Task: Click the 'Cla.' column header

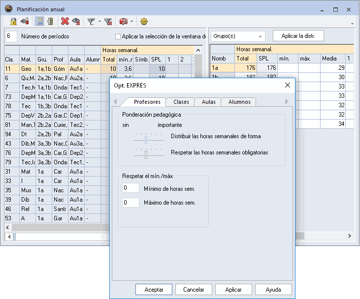Action: coord(12,60)
